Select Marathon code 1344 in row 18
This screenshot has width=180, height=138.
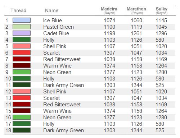tap(136, 130)
